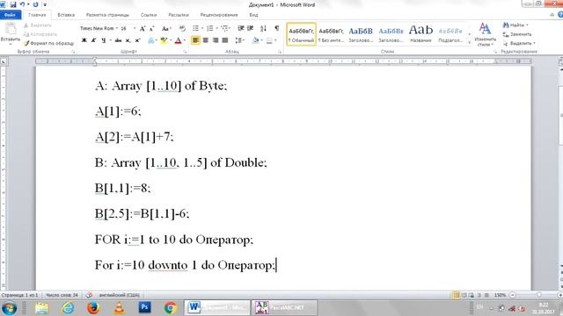Image resolution: width=563 pixels, height=316 pixels.
Task: Open the Word help question icon
Action: point(560,15)
